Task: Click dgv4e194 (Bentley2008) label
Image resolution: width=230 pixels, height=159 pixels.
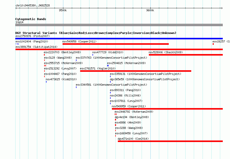Action: pos(132,117)
